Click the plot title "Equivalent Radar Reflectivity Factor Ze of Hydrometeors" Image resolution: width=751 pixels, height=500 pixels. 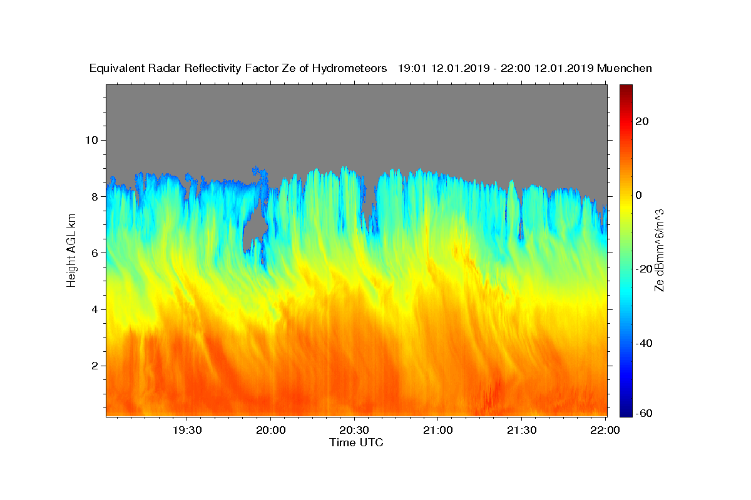[238, 68]
